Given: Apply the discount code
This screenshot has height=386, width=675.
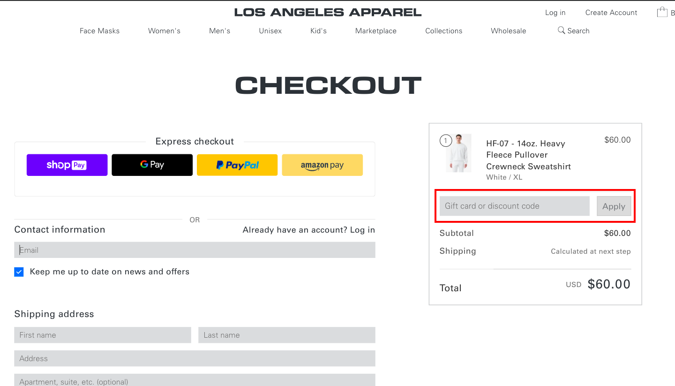Looking at the screenshot, I should click(x=614, y=206).
